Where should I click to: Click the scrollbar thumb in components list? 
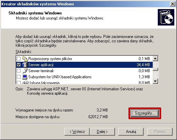click(155, 69)
